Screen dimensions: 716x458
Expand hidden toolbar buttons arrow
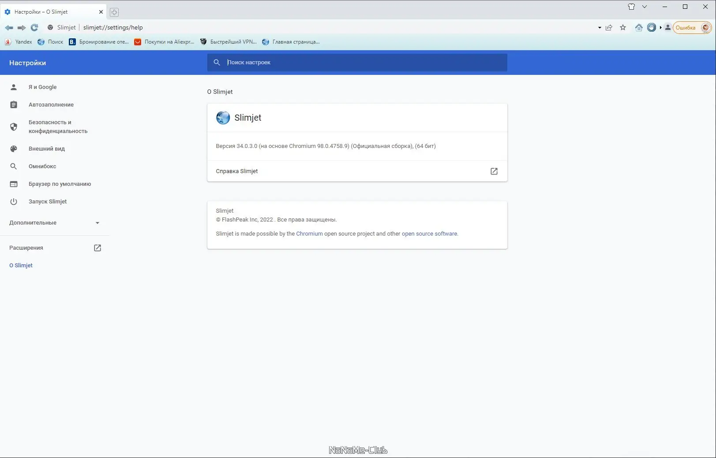tap(661, 27)
